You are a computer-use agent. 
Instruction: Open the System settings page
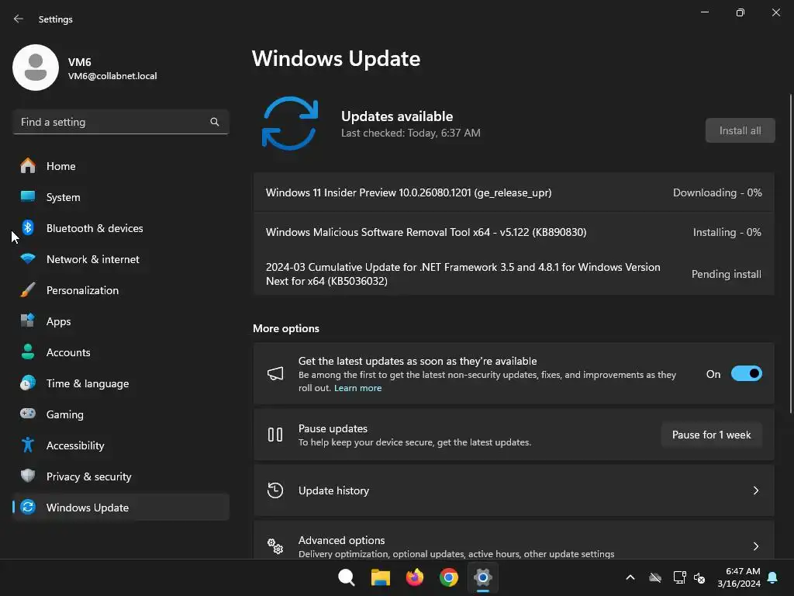tap(64, 197)
